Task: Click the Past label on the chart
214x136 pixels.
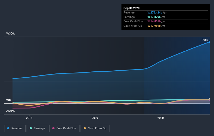Action: [205, 40]
